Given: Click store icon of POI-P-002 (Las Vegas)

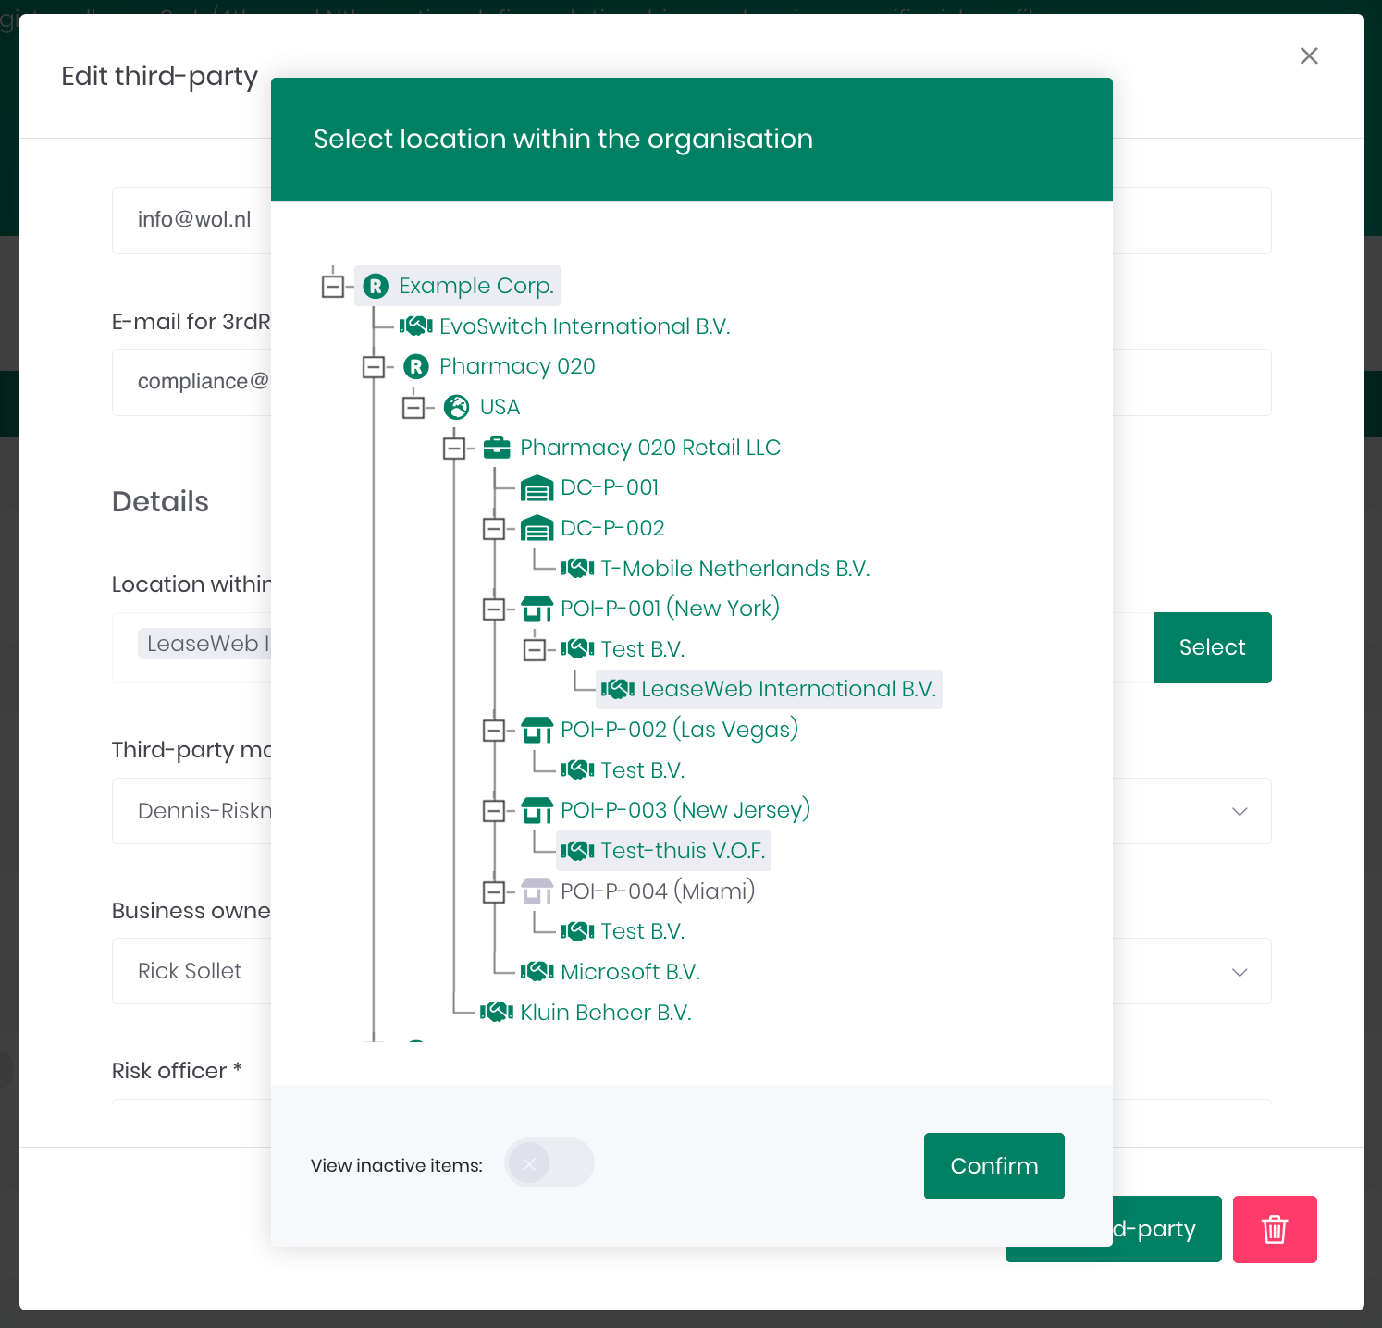Looking at the screenshot, I should coord(537,730).
